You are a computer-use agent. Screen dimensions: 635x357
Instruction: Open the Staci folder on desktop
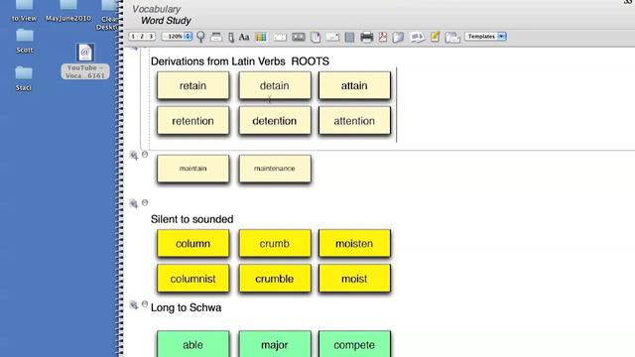(24, 78)
